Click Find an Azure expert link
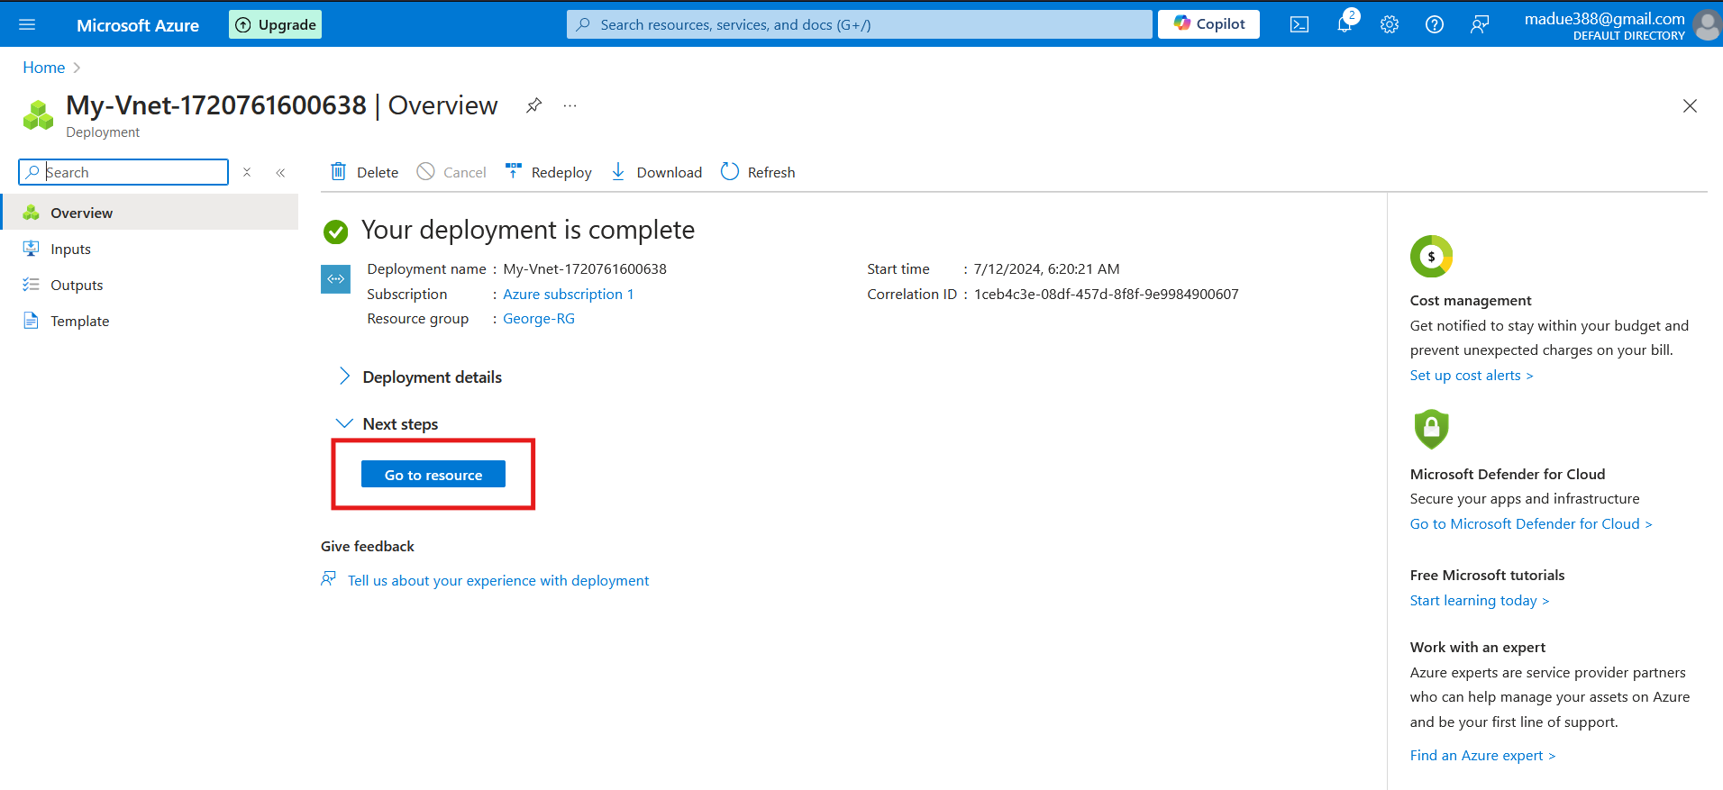The height and width of the screenshot is (790, 1723). click(x=1483, y=755)
